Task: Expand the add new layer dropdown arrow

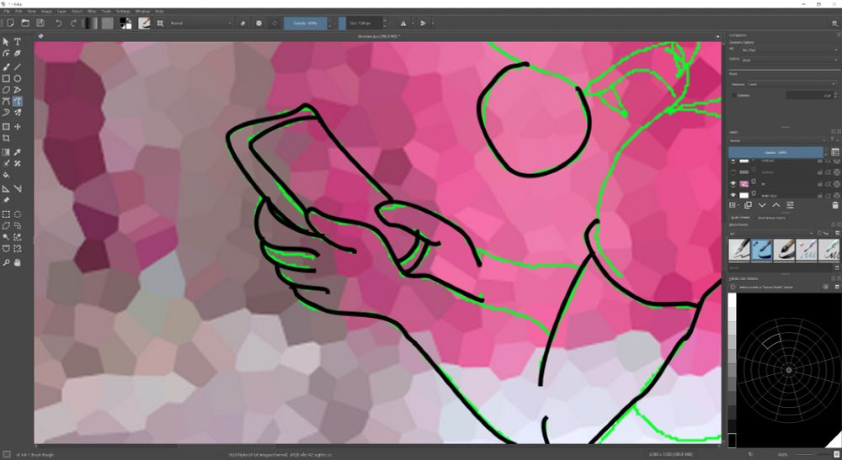Action: pos(739,205)
